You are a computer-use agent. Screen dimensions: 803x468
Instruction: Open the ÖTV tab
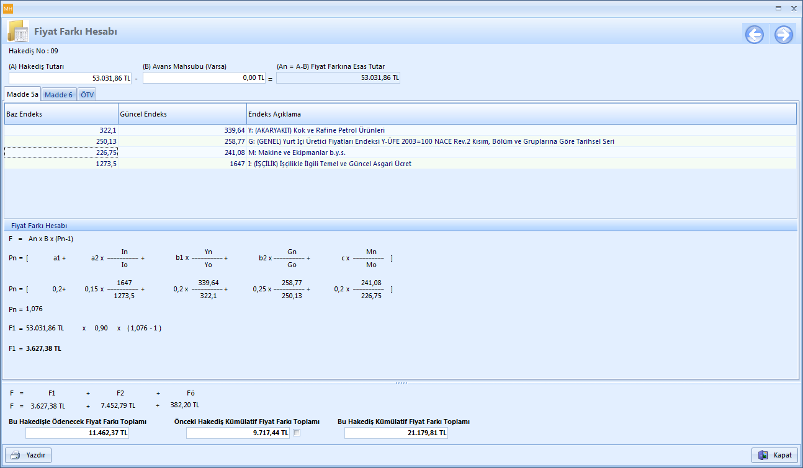[x=87, y=95]
